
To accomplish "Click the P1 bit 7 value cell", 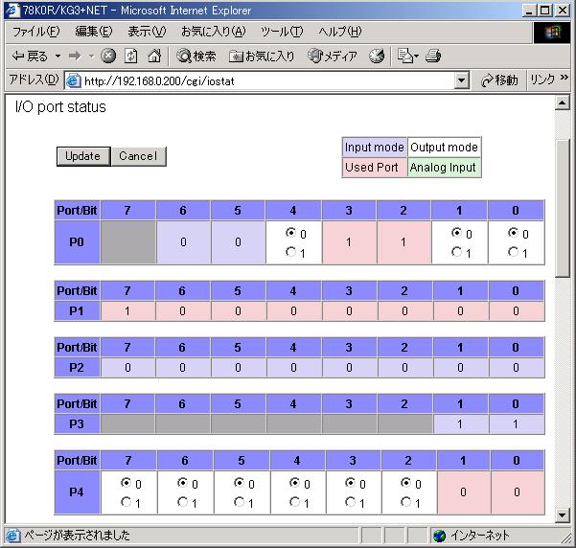I will tap(127, 311).
